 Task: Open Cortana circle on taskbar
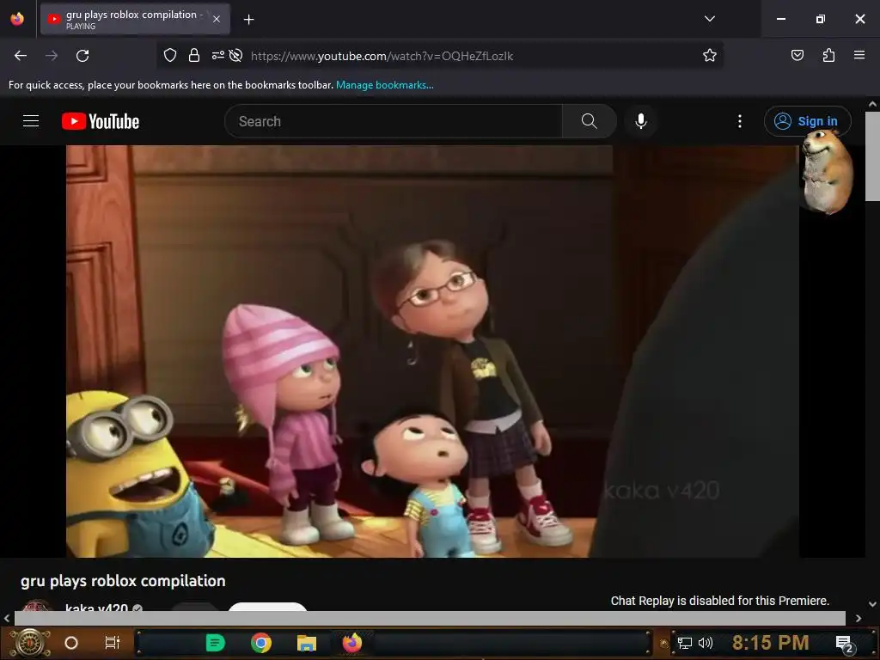coord(71,643)
